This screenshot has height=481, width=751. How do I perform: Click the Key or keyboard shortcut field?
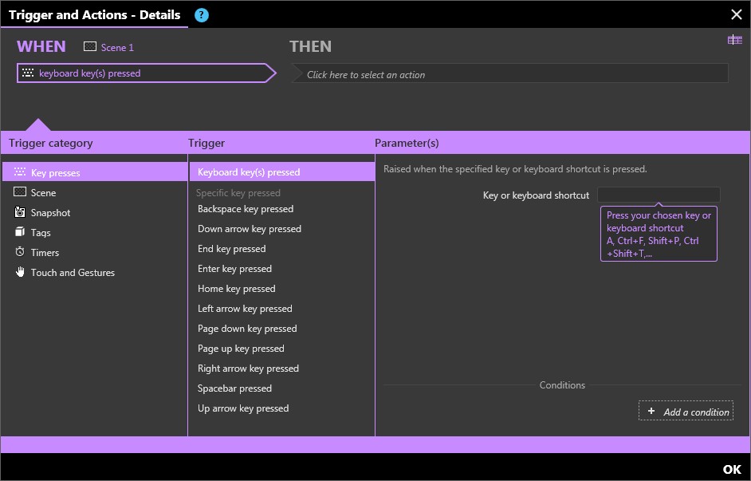(x=659, y=195)
